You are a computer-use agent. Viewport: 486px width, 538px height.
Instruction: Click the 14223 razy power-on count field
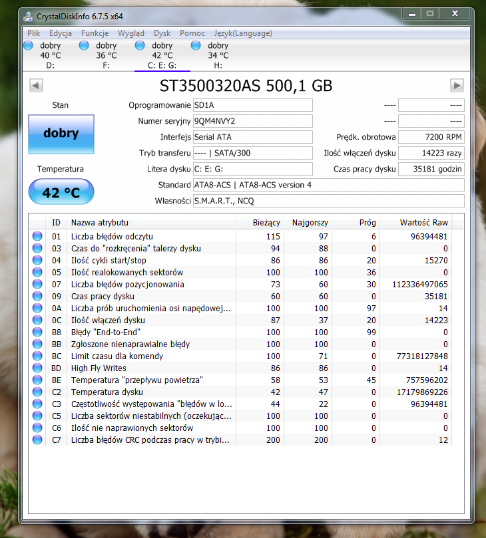pos(431,153)
